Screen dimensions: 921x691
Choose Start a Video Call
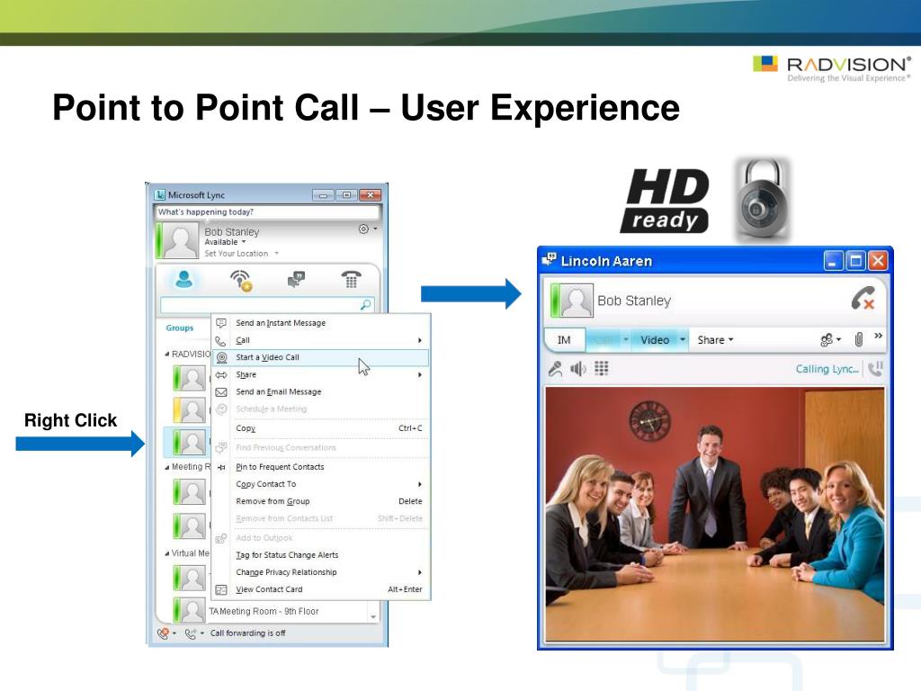(321, 357)
